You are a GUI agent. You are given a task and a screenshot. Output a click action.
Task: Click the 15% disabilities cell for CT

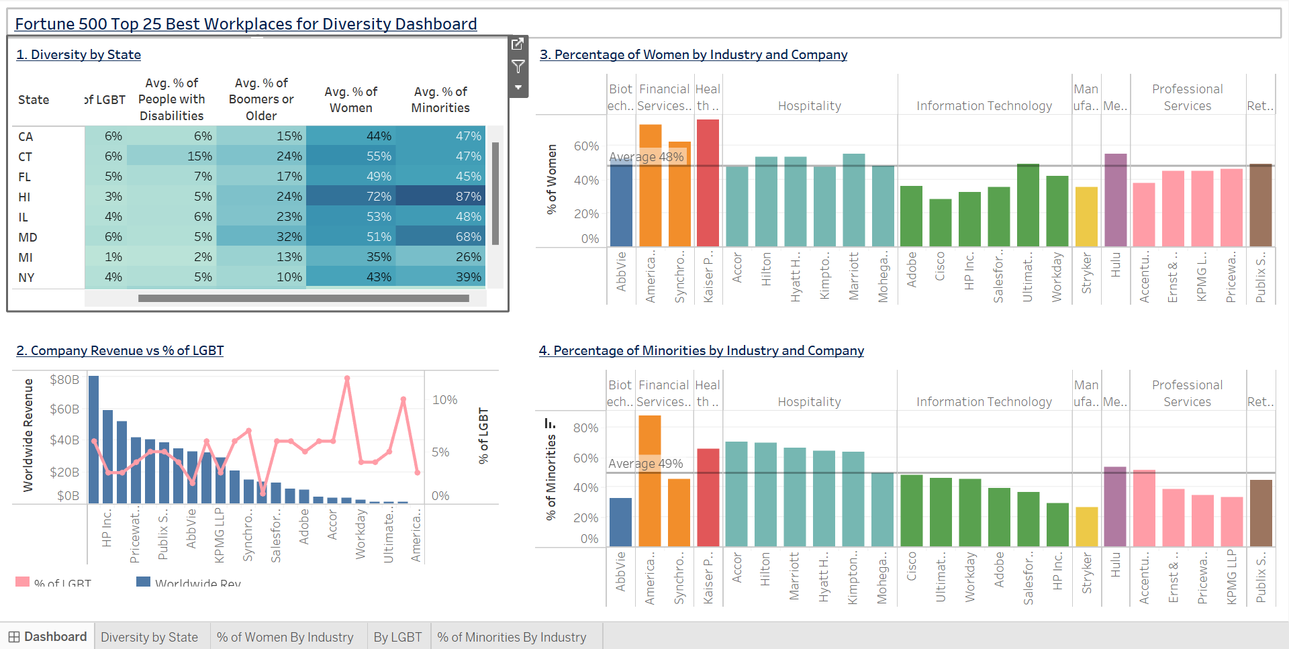(171, 156)
